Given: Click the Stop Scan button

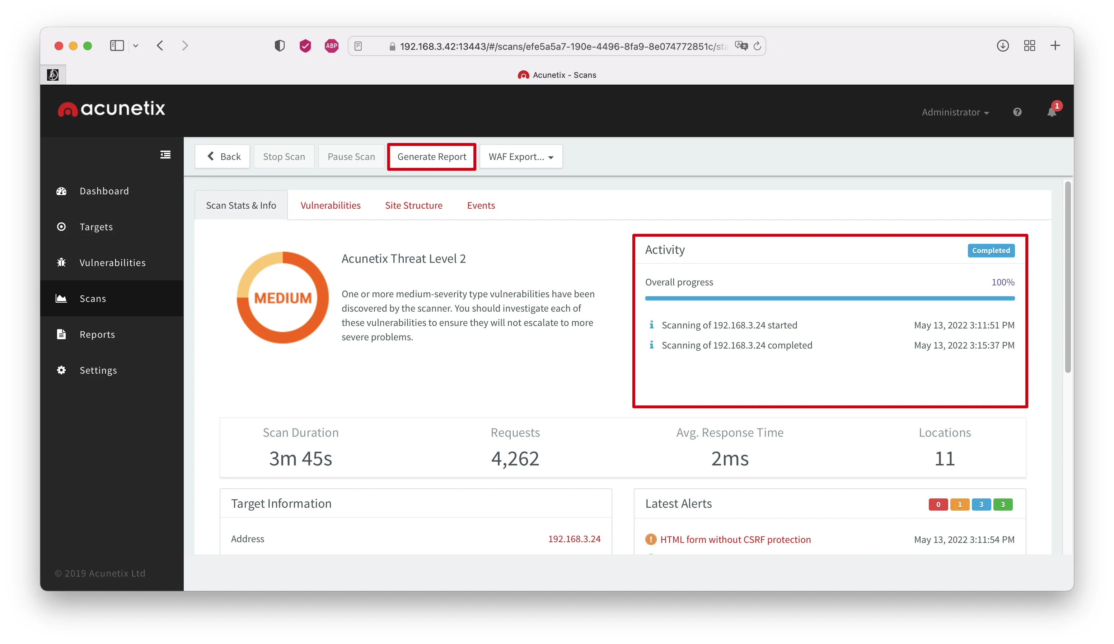Looking at the screenshot, I should [x=284, y=156].
